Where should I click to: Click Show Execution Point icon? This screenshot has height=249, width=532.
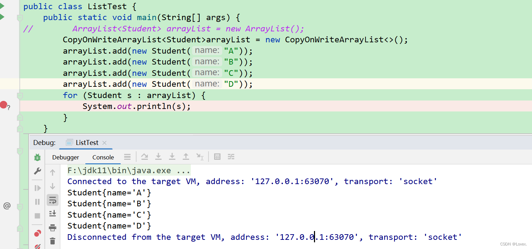pyautogui.click(x=127, y=157)
